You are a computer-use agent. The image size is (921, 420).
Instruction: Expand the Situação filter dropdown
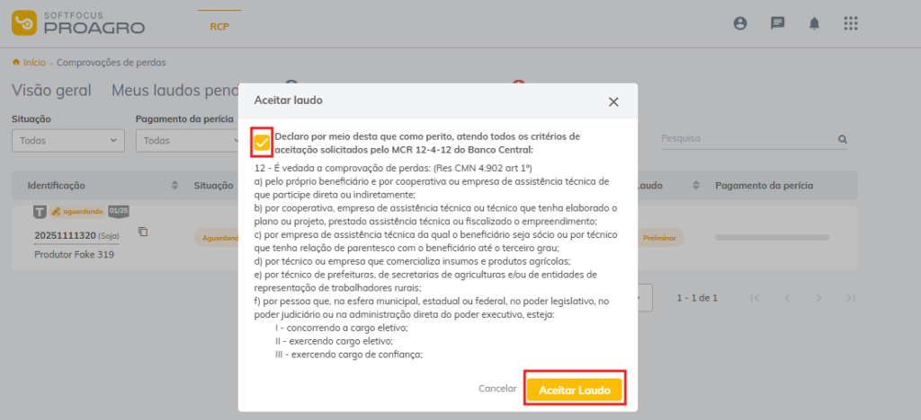[x=67, y=140]
